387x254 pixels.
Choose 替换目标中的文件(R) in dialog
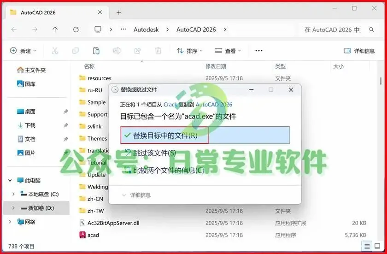205,135
